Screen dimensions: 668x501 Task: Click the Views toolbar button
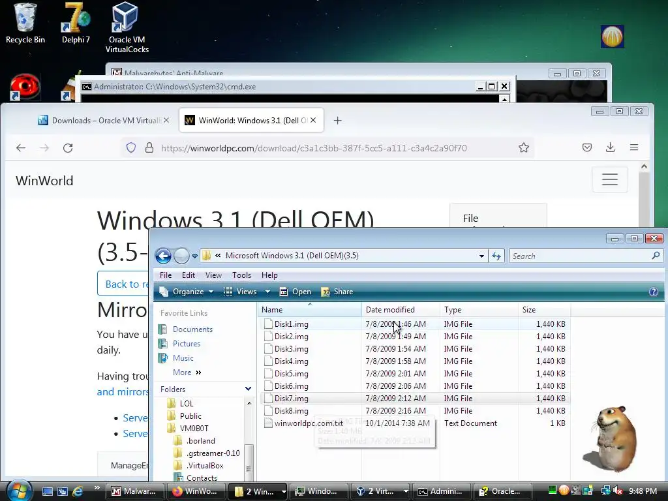(x=241, y=292)
